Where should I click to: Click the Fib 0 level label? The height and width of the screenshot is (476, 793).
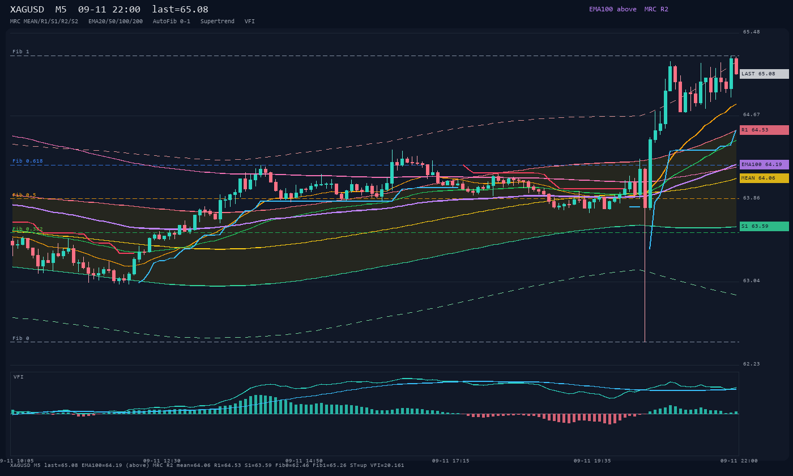(21, 338)
